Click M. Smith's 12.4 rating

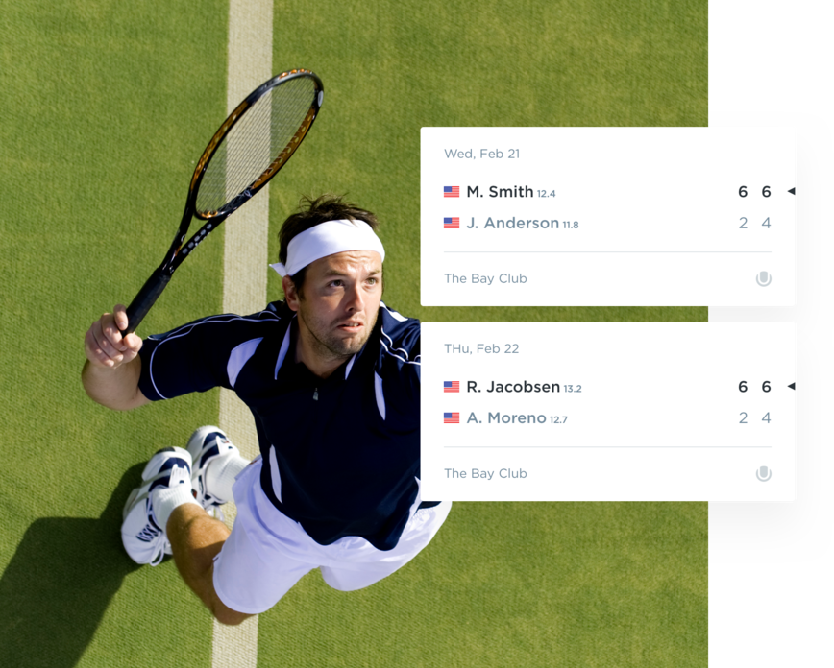click(547, 194)
